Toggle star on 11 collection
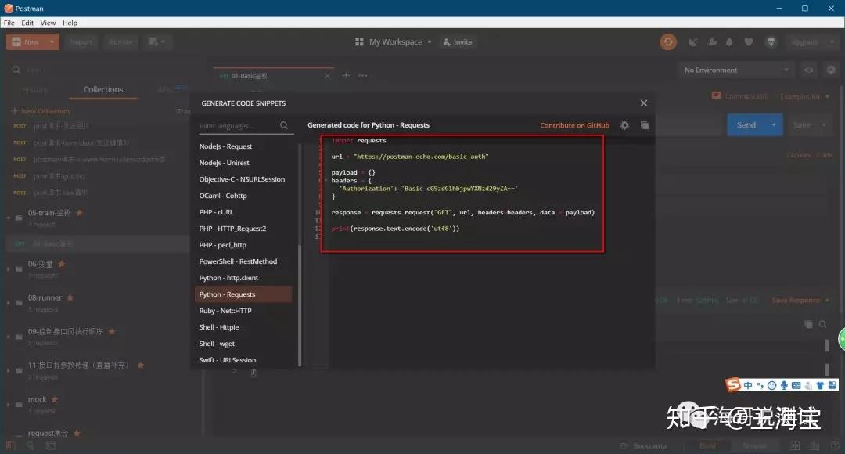 click(x=141, y=366)
